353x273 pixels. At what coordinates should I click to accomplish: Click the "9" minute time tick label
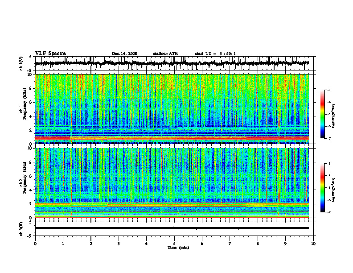tap(285, 244)
